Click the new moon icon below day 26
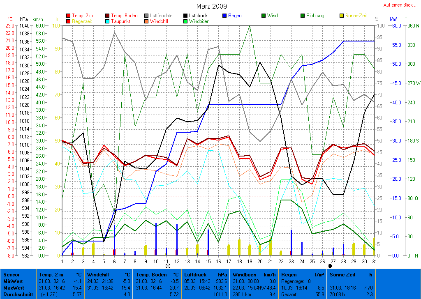The height and width of the screenshot is (299, 421). 330,266
